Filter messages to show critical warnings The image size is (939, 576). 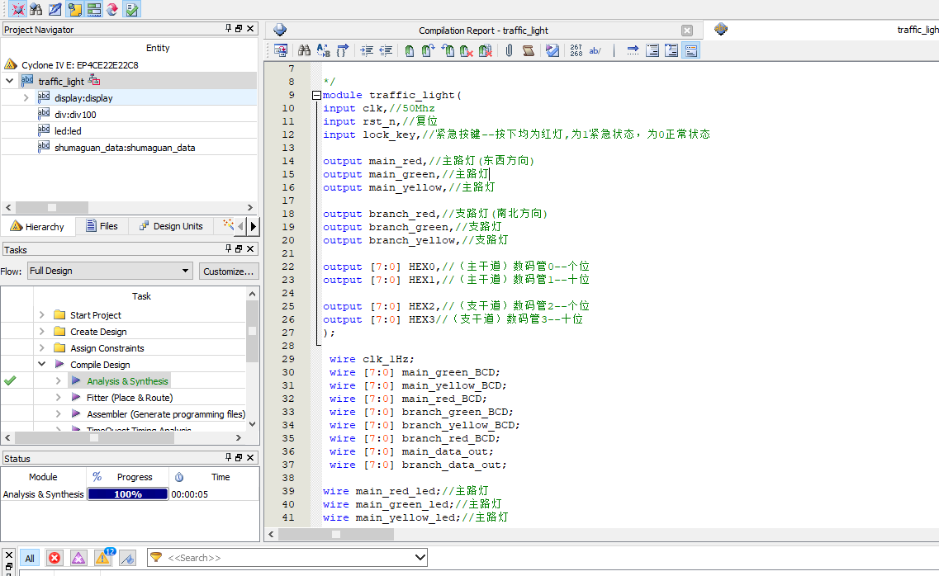[78, 558]
